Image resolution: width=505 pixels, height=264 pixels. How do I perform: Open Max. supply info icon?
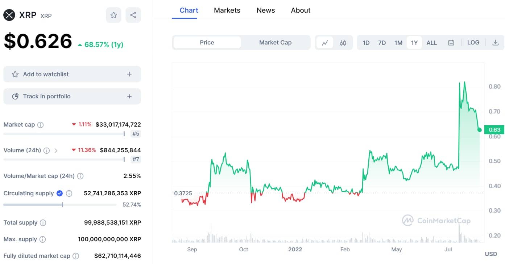coord(42,239)
